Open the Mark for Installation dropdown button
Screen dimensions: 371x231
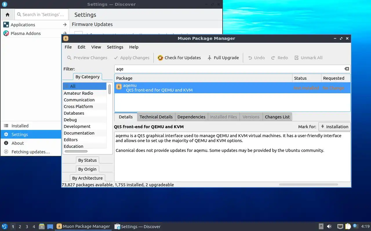334,127
